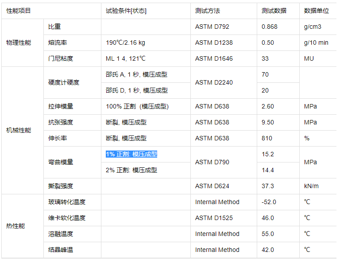The height and width of the screenshot is (259, 340).
Task: Click the 数据单位 column header
Action: [316, 11]
